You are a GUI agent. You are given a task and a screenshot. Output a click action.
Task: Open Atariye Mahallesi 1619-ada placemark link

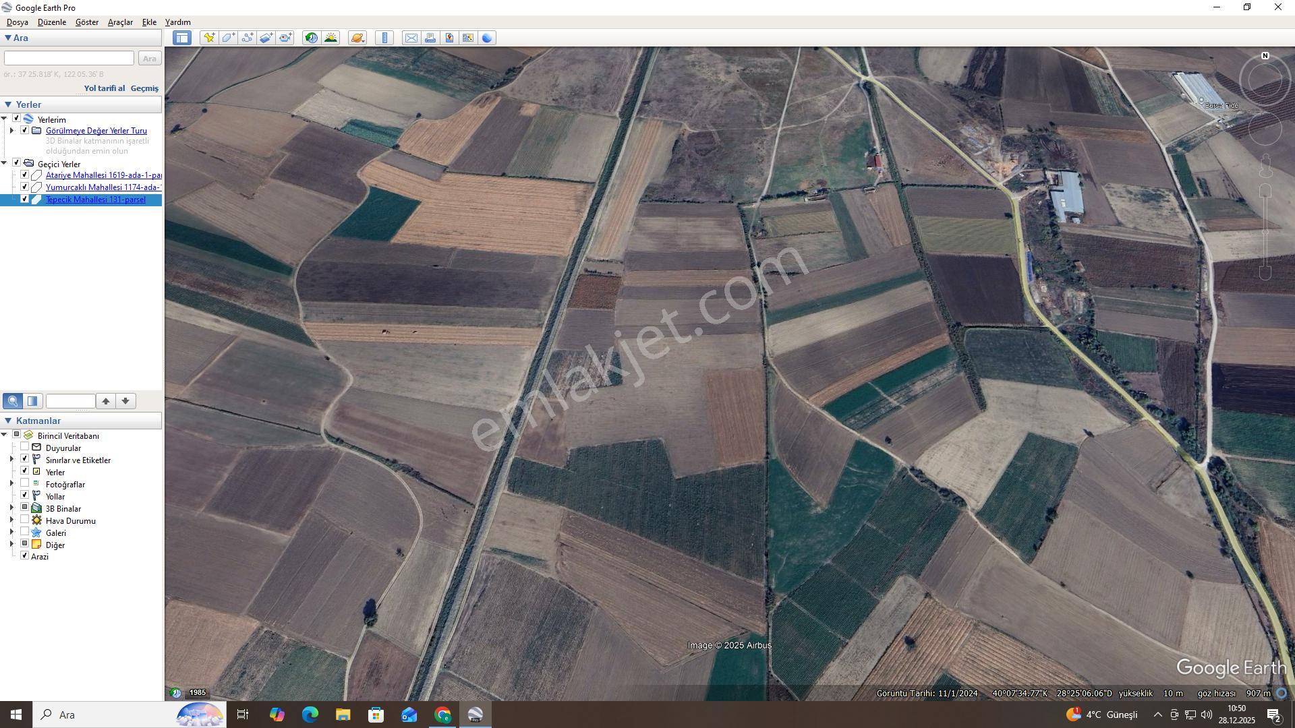coord(103,175)
